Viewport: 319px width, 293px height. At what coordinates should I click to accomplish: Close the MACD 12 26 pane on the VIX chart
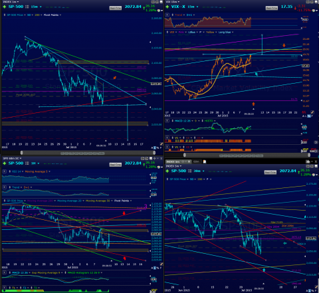tap(167, 121)
